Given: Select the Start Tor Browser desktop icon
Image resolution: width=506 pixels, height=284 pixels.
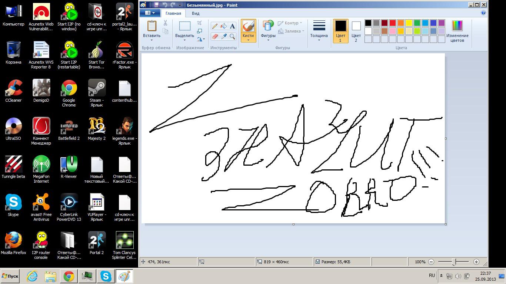Looking at the screenshot, I should (97, 55).
